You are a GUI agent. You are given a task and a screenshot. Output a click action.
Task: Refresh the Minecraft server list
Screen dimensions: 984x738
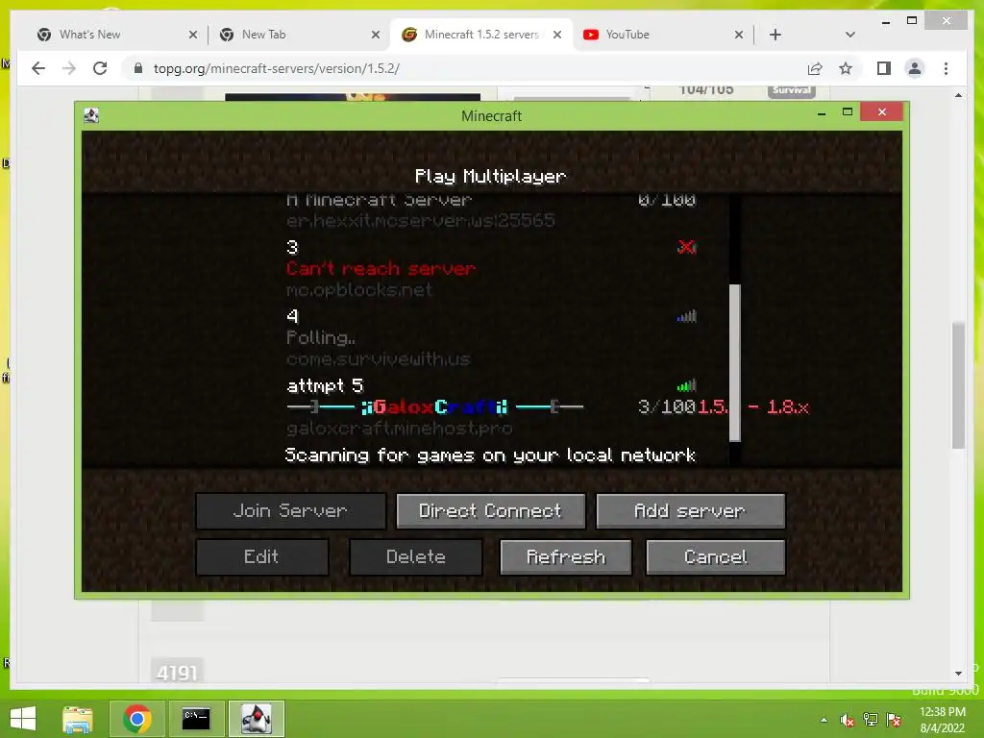tap(566, 557)
